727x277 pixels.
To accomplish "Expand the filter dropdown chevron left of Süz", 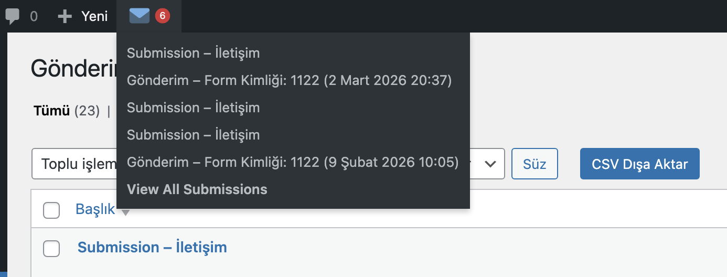I will [491, 164].
